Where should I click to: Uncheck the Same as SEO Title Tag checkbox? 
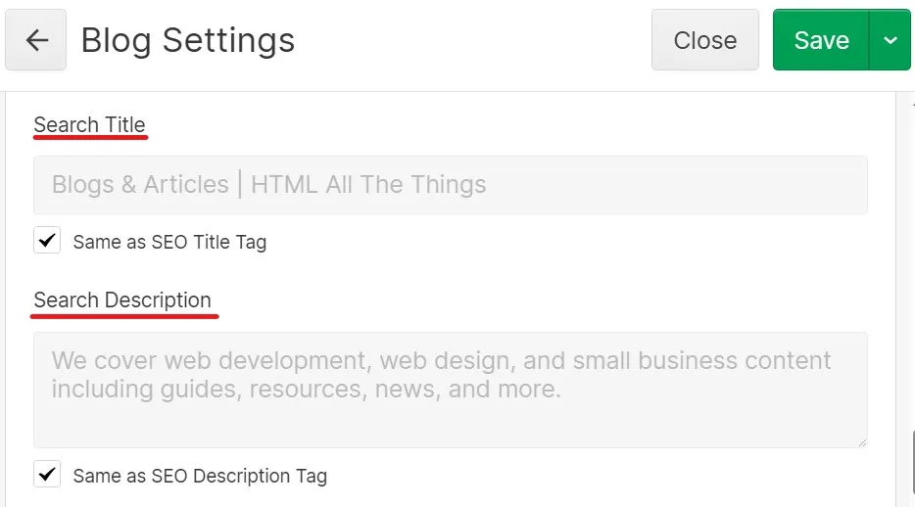click(x=47, y=241)
